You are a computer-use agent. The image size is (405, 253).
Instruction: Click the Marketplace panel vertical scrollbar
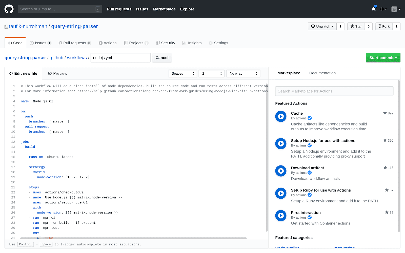click(x=399, y=156)
